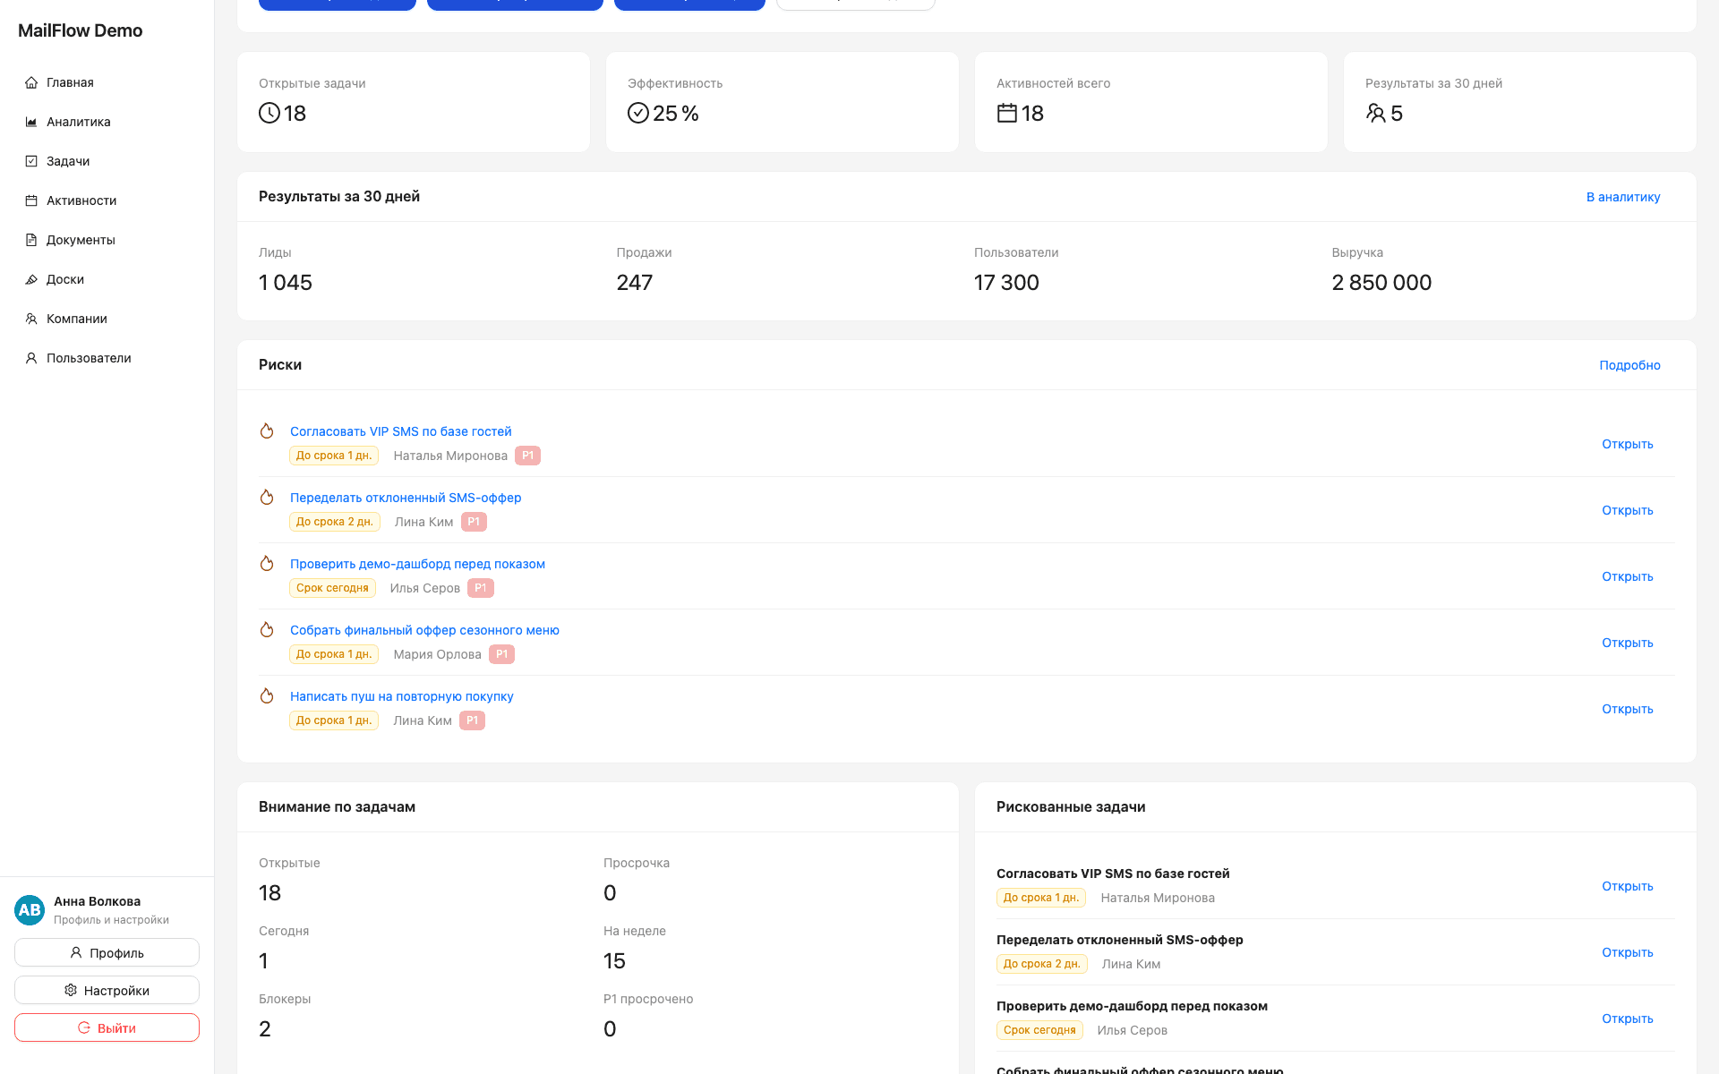Follow the Подробно link in Риски

[1629, 365]
